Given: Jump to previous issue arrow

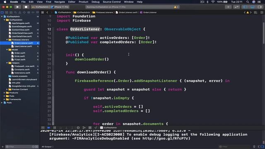Looking at the screenshot, I should [245, 12].
